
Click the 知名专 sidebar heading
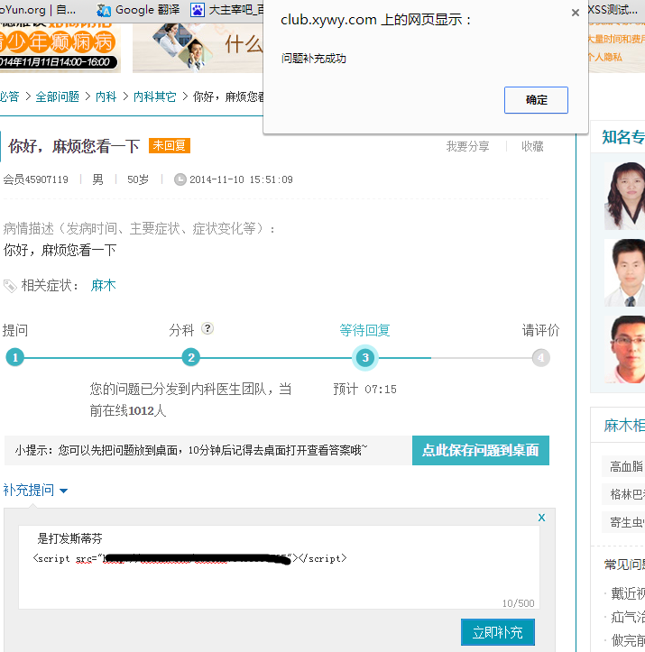[x=623, y=137]
